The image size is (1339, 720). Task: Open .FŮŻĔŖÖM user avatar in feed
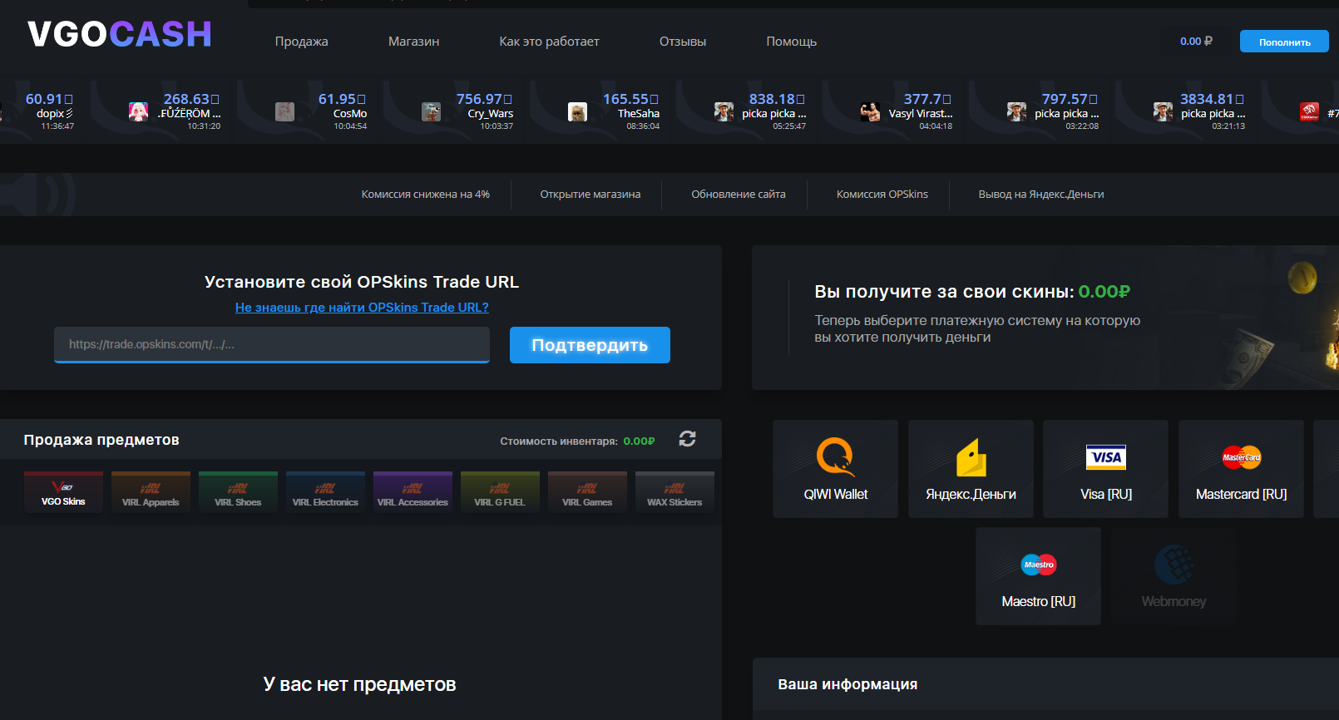tap(138, 111)
